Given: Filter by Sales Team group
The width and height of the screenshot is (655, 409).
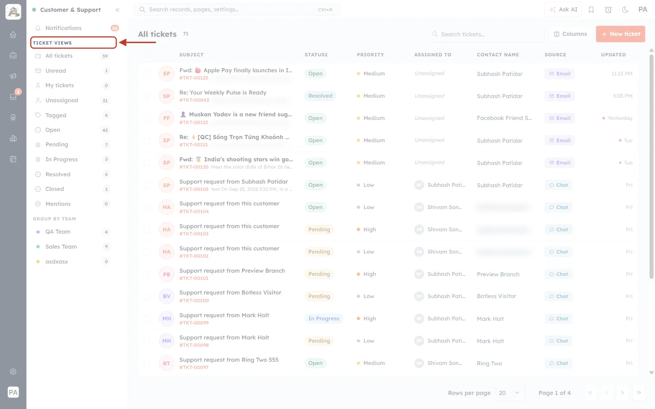Looking at the screenshot, I should (73, 247).
